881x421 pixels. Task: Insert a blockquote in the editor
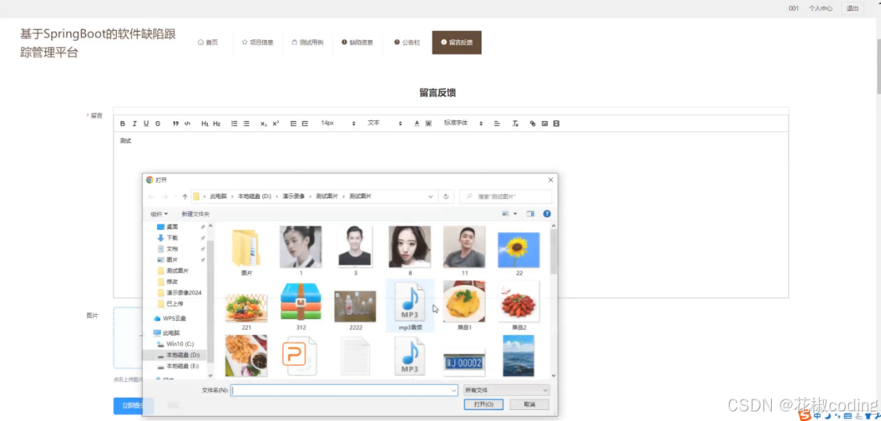(x=175, y=123)
